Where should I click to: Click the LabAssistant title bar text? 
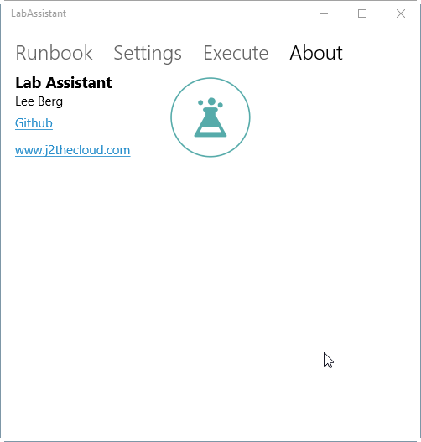point(39,13)
